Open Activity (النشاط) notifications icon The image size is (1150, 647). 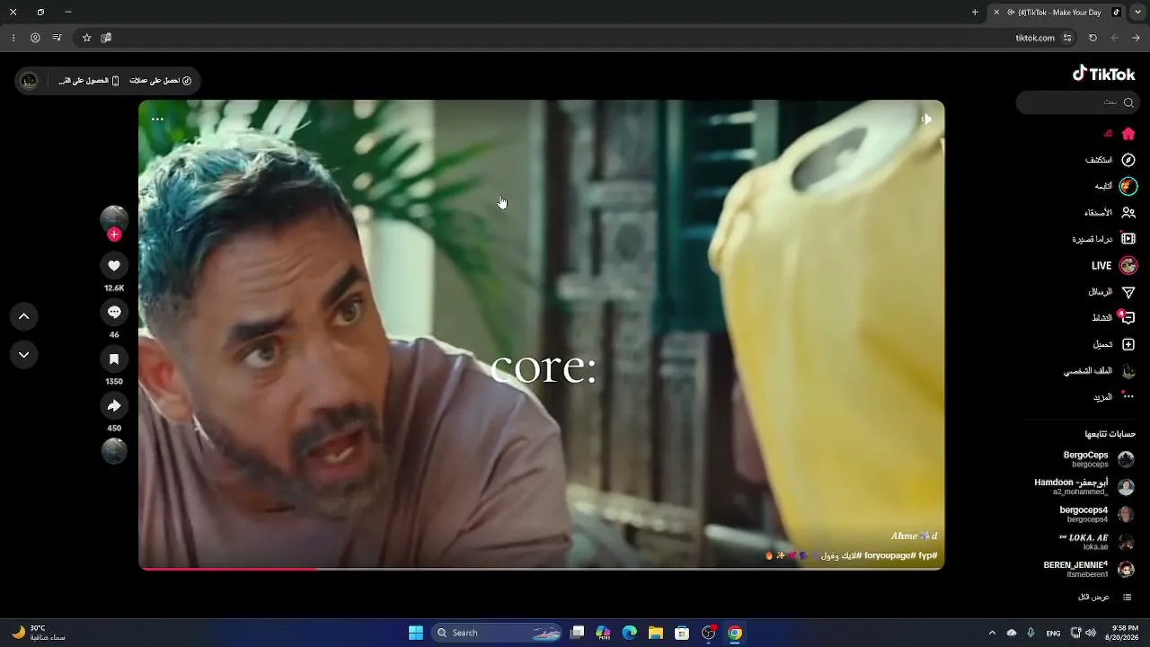pyautogui.click(x=1128, y=318)
